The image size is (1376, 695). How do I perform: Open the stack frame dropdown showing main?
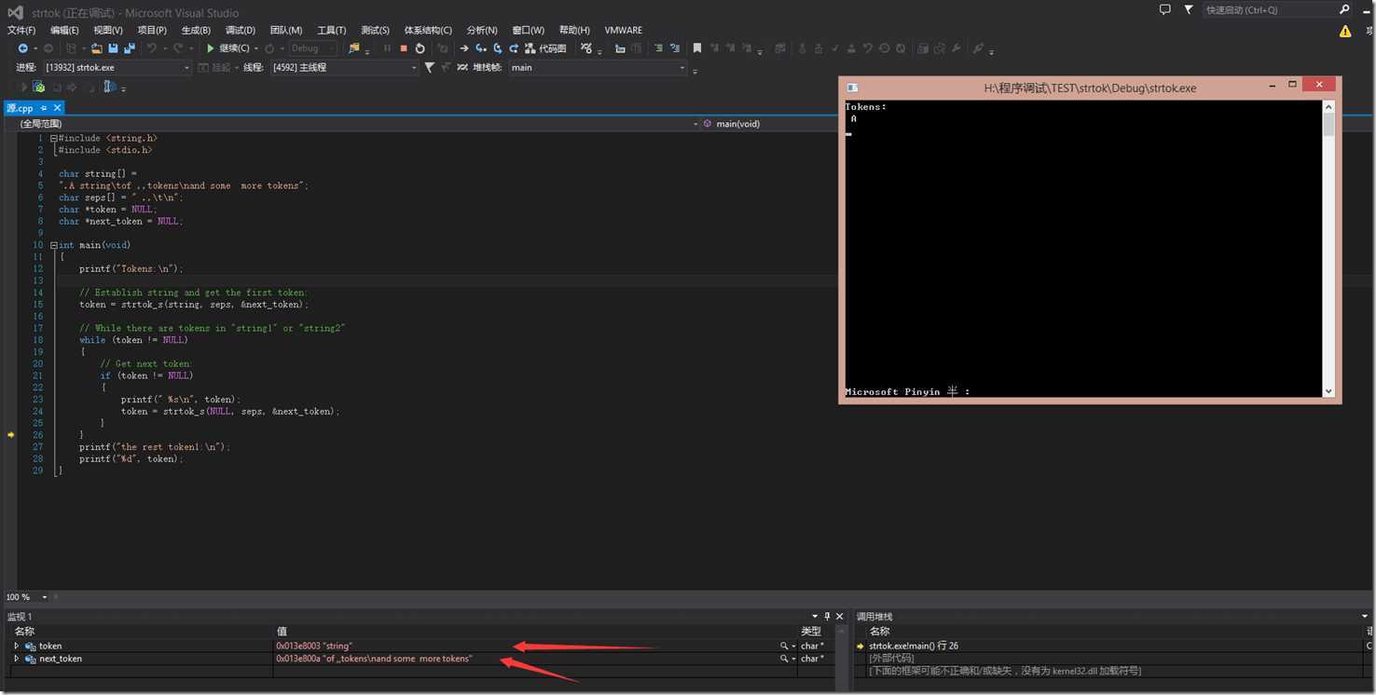click(598, 67)
